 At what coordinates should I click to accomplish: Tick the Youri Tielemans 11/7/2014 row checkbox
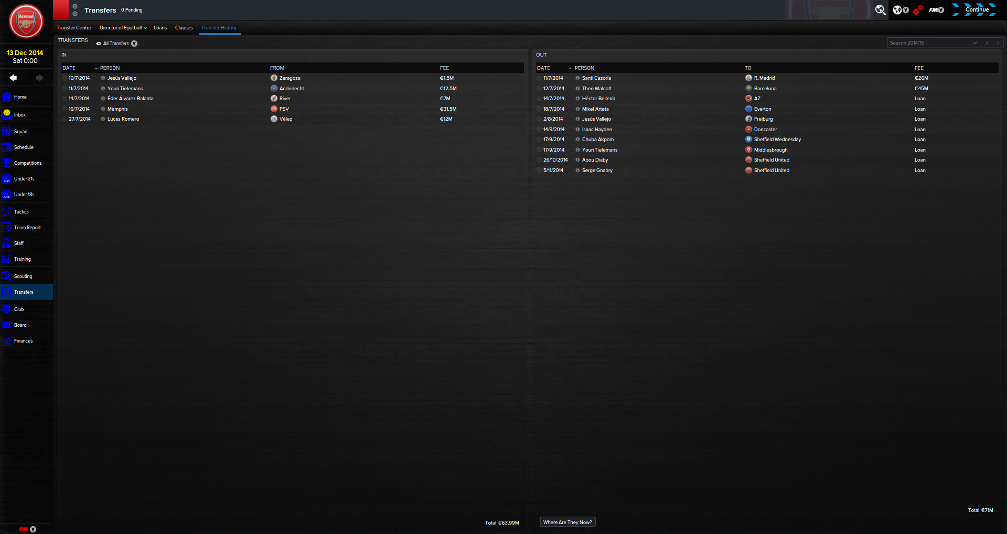(65, 89)
